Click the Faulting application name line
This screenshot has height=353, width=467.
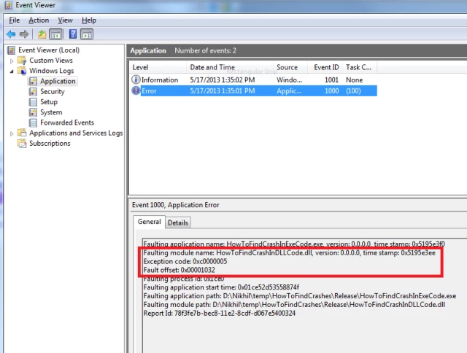pyautogui.click(x=294, y=244)
